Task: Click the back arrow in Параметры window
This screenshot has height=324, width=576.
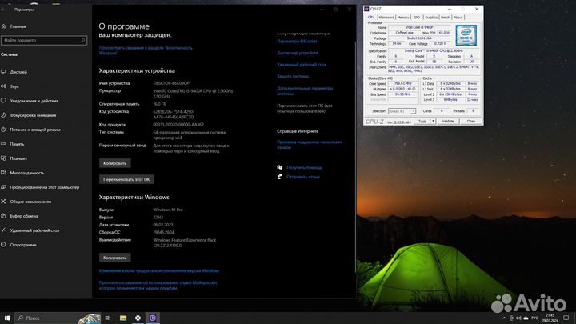Action: click(4, 10)
